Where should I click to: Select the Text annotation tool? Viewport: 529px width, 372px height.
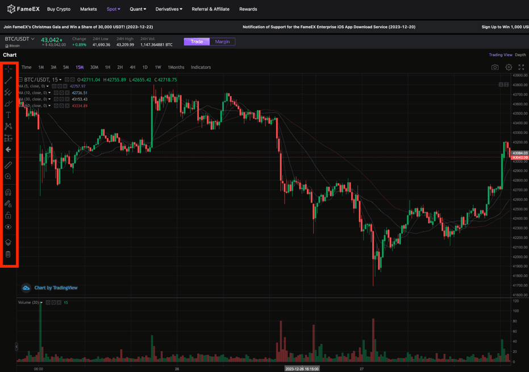tap(9, 115)
